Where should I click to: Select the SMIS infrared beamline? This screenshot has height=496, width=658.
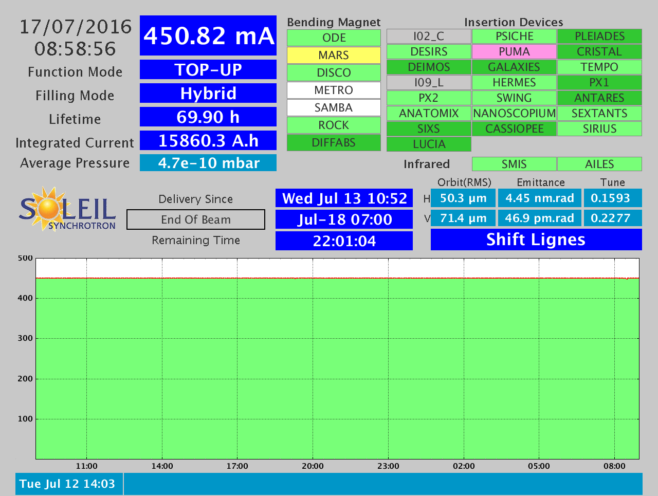514,164
